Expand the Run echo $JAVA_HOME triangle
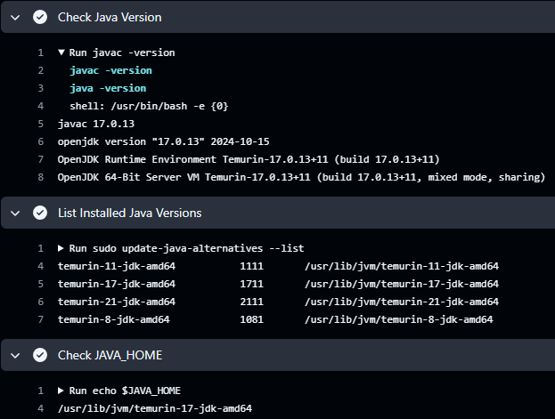The image size is (555, 419). (x=61, y=391)
